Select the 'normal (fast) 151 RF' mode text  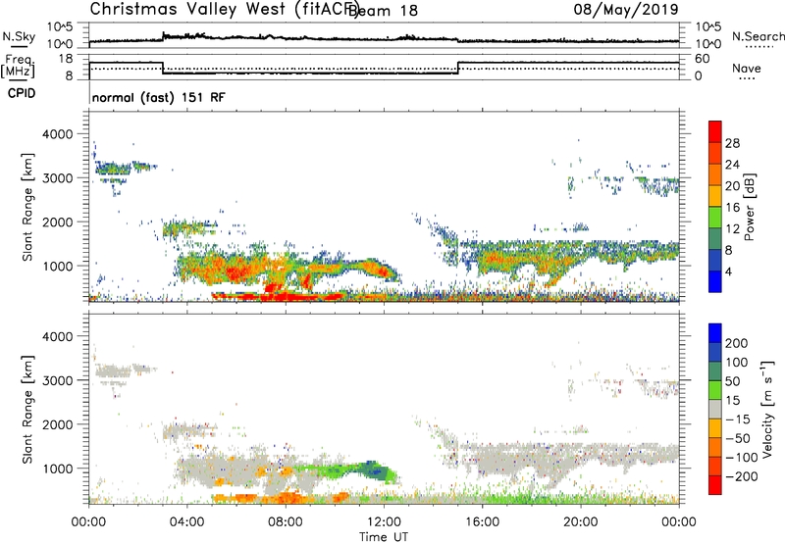pos(159,97)
